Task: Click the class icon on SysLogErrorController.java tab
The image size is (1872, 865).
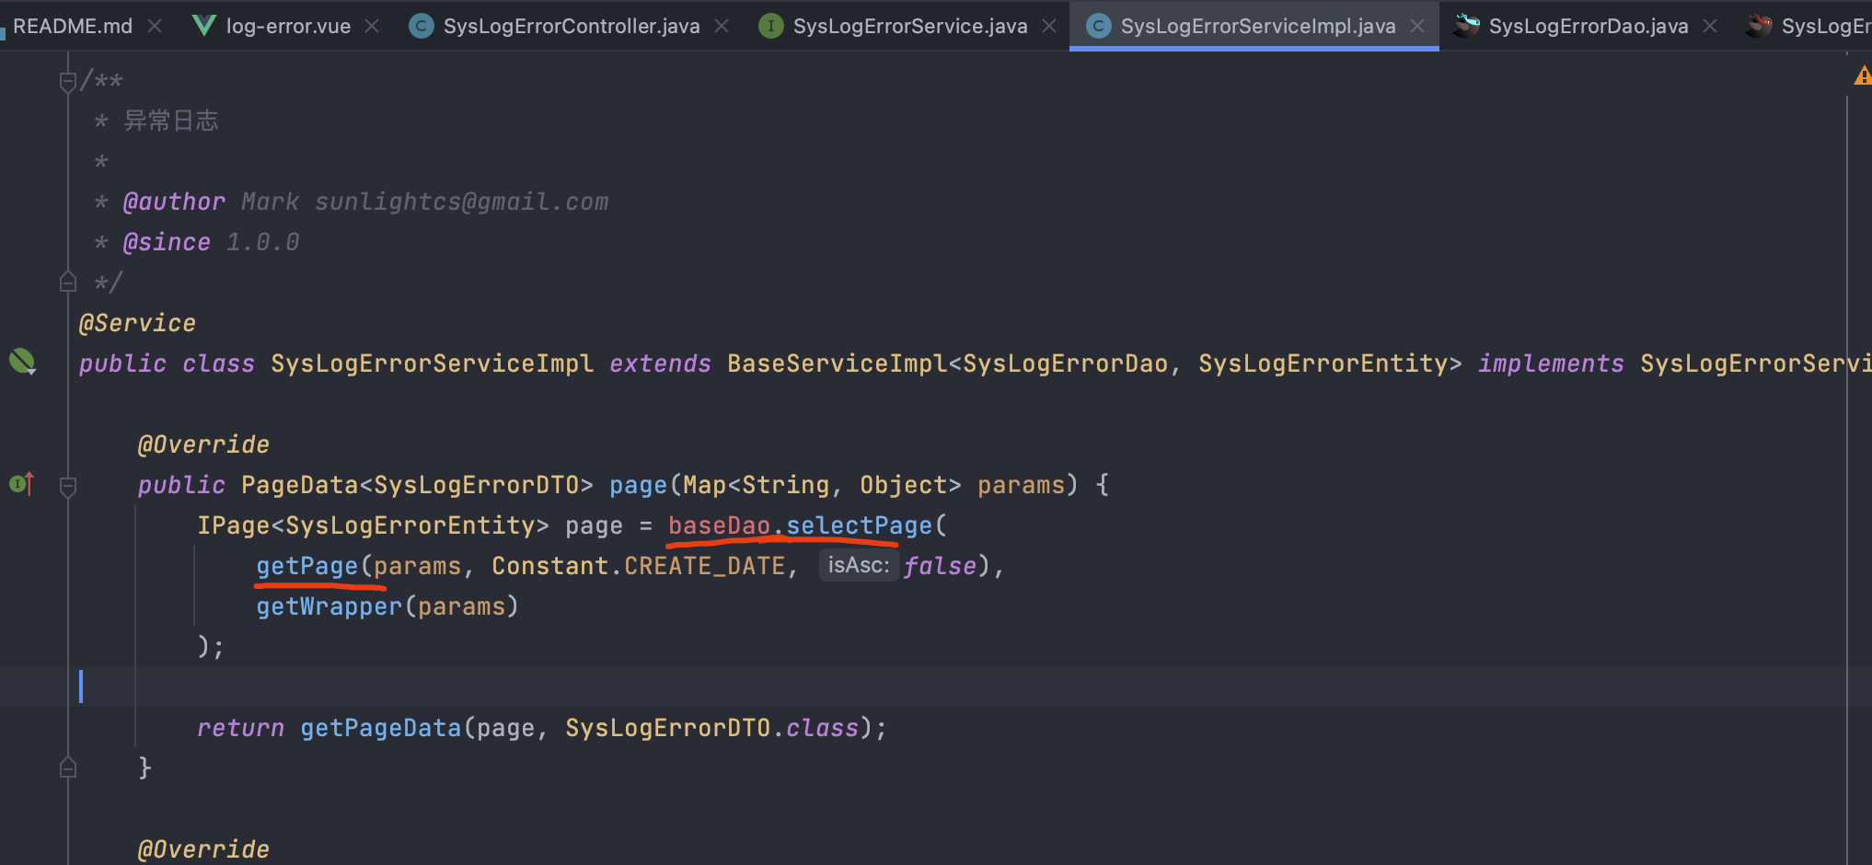Action: click(421, 26)
